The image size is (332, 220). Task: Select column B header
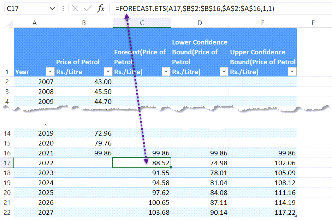pyautogui.click(x=84, y=23)
